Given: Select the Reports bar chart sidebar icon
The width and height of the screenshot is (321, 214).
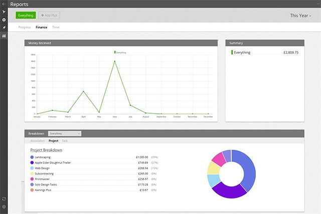Looking at the screenshot, I should click(4, 36).
